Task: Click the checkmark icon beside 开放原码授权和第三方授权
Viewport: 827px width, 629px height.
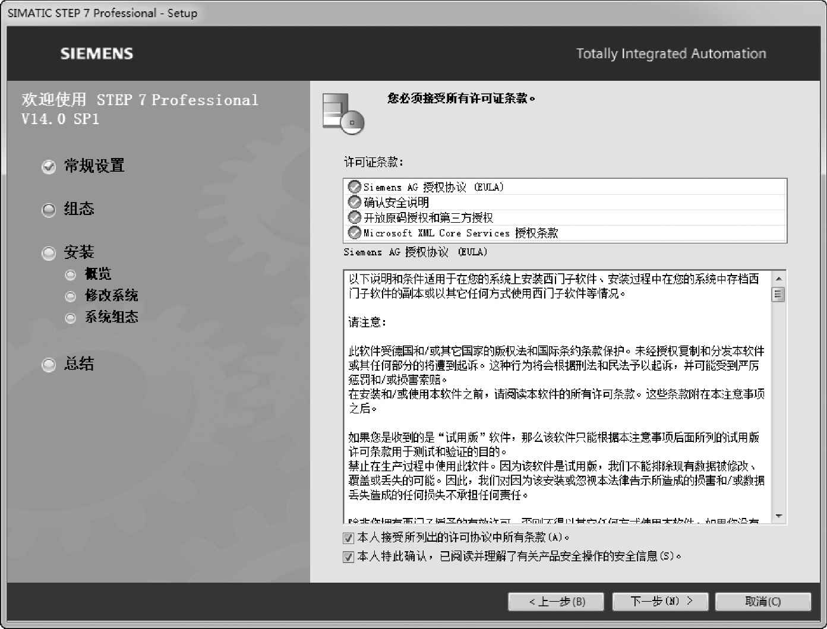Action: coord(355,217)
